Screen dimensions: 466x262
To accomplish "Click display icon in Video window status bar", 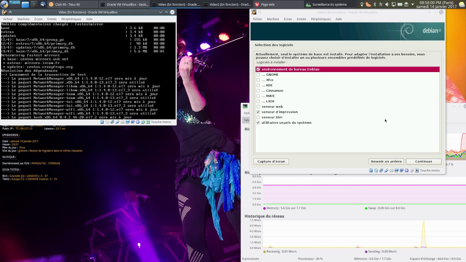I will tap(127, 122).
